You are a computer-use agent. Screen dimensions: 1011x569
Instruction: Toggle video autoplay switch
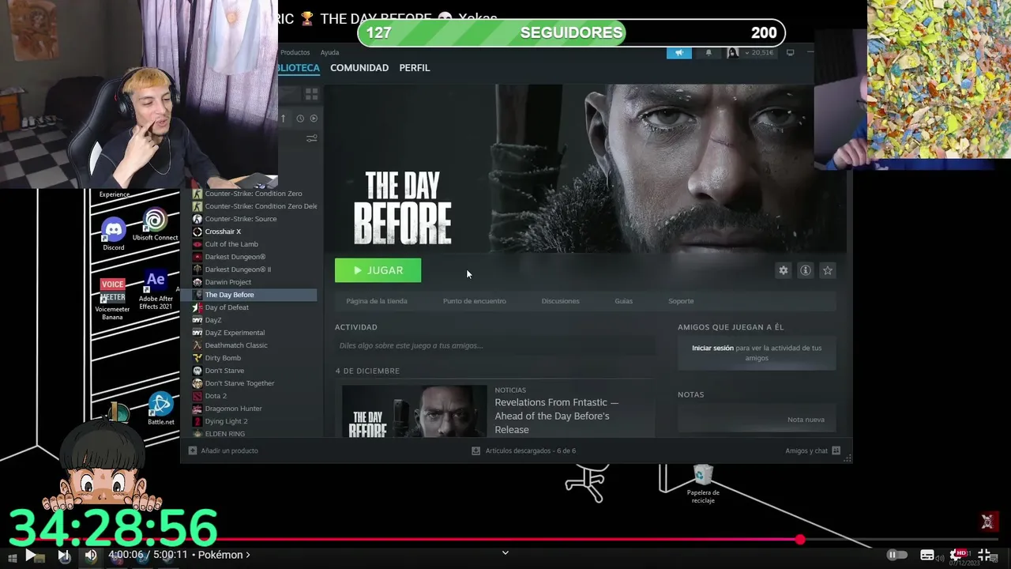click(x=896, y=555)
